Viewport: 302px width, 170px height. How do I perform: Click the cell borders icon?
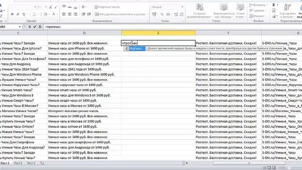34,14
